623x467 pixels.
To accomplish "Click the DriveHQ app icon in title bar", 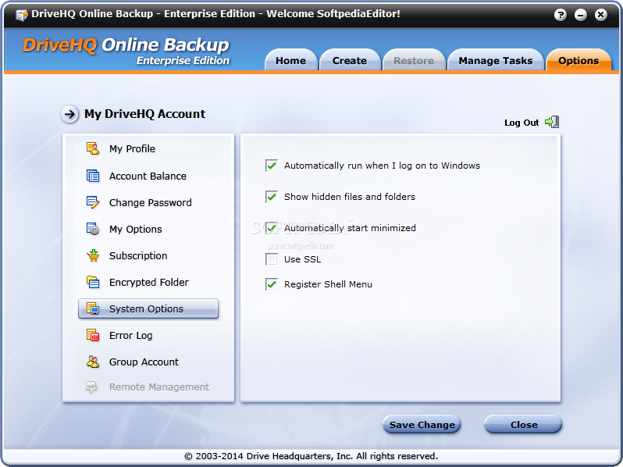I will (x=21, y=15).
